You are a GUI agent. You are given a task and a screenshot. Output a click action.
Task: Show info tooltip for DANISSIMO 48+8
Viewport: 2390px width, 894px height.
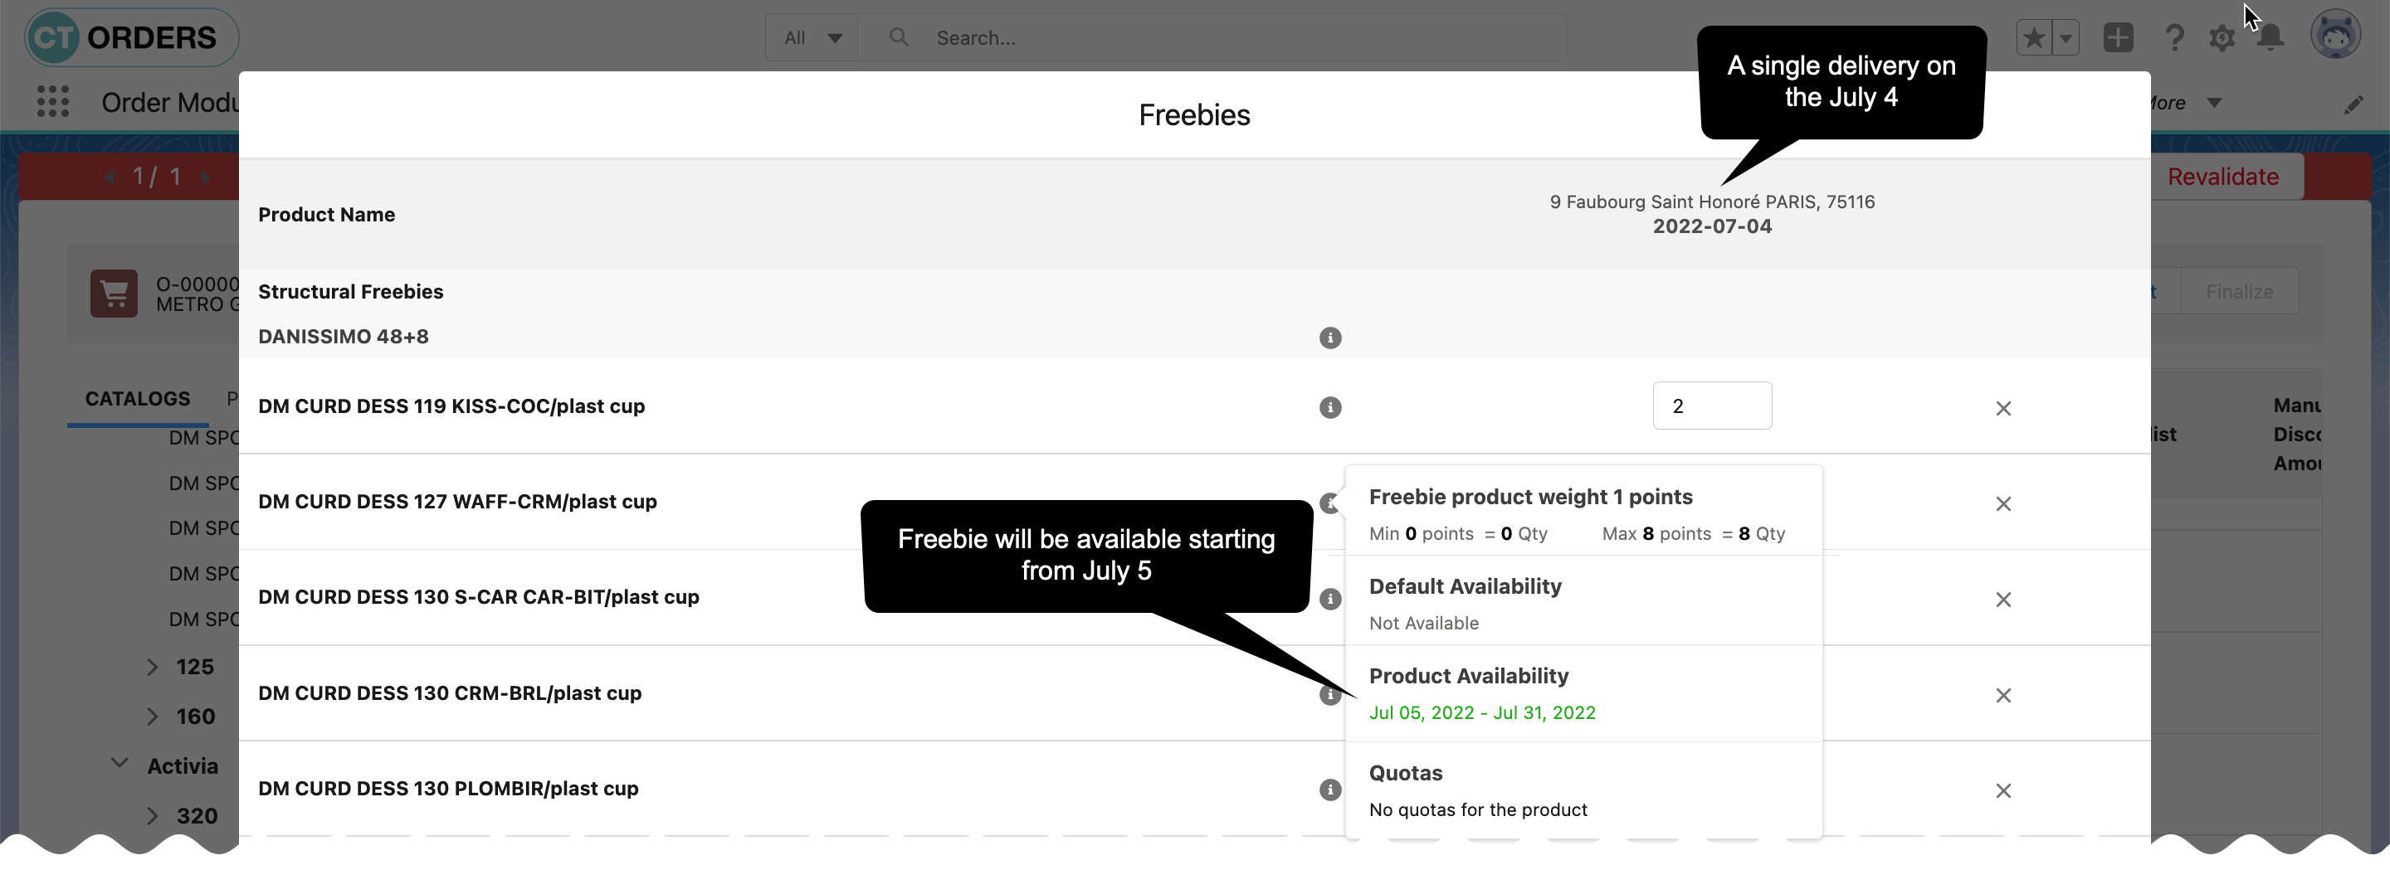point(1330,338)
